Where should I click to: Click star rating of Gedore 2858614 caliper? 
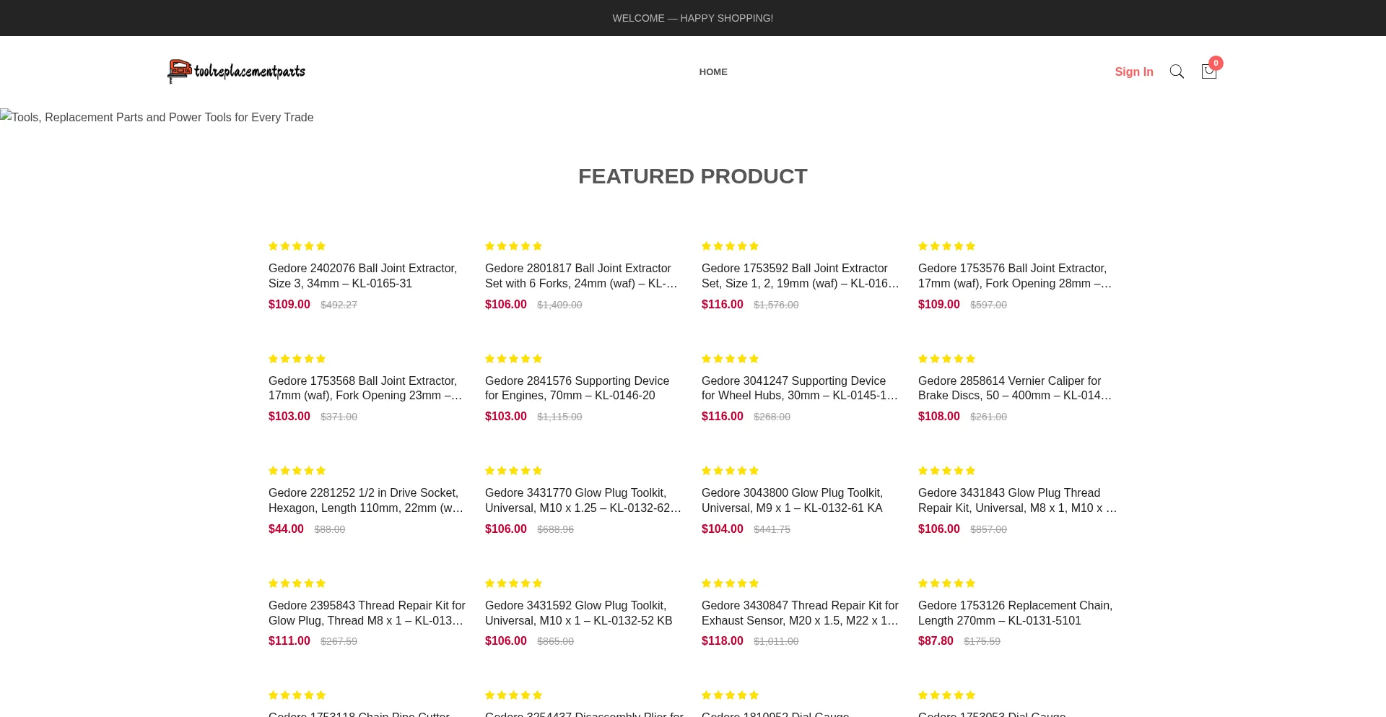[946, 359]
